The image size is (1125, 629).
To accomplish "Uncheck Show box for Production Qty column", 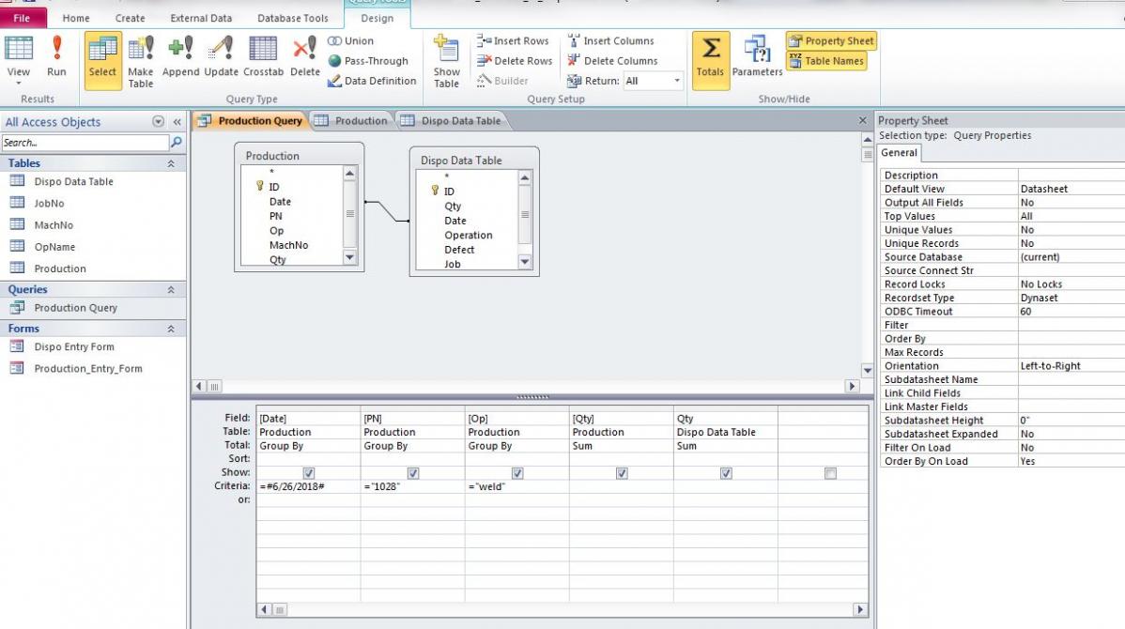I will (x=622, y=473).
